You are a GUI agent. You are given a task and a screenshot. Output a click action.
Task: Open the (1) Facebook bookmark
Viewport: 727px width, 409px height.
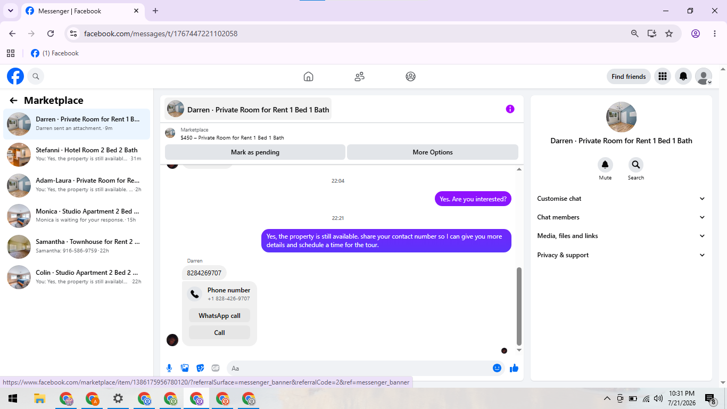[x=55, y=53]
